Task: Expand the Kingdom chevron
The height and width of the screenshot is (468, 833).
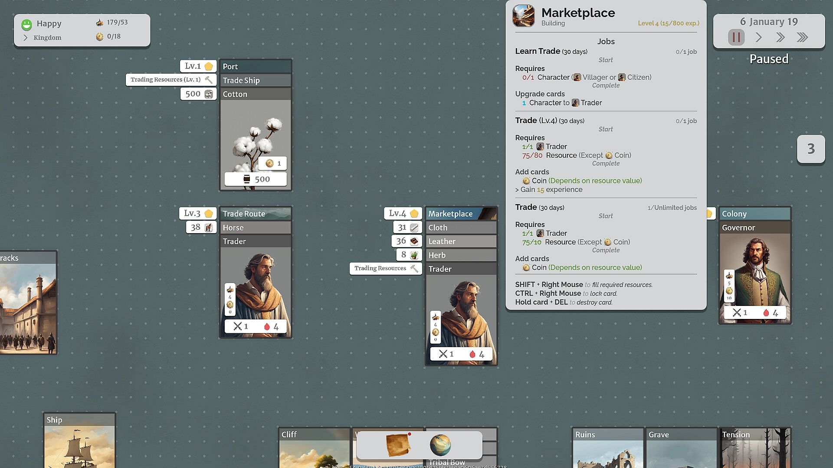Action: [x=25, y=38]
